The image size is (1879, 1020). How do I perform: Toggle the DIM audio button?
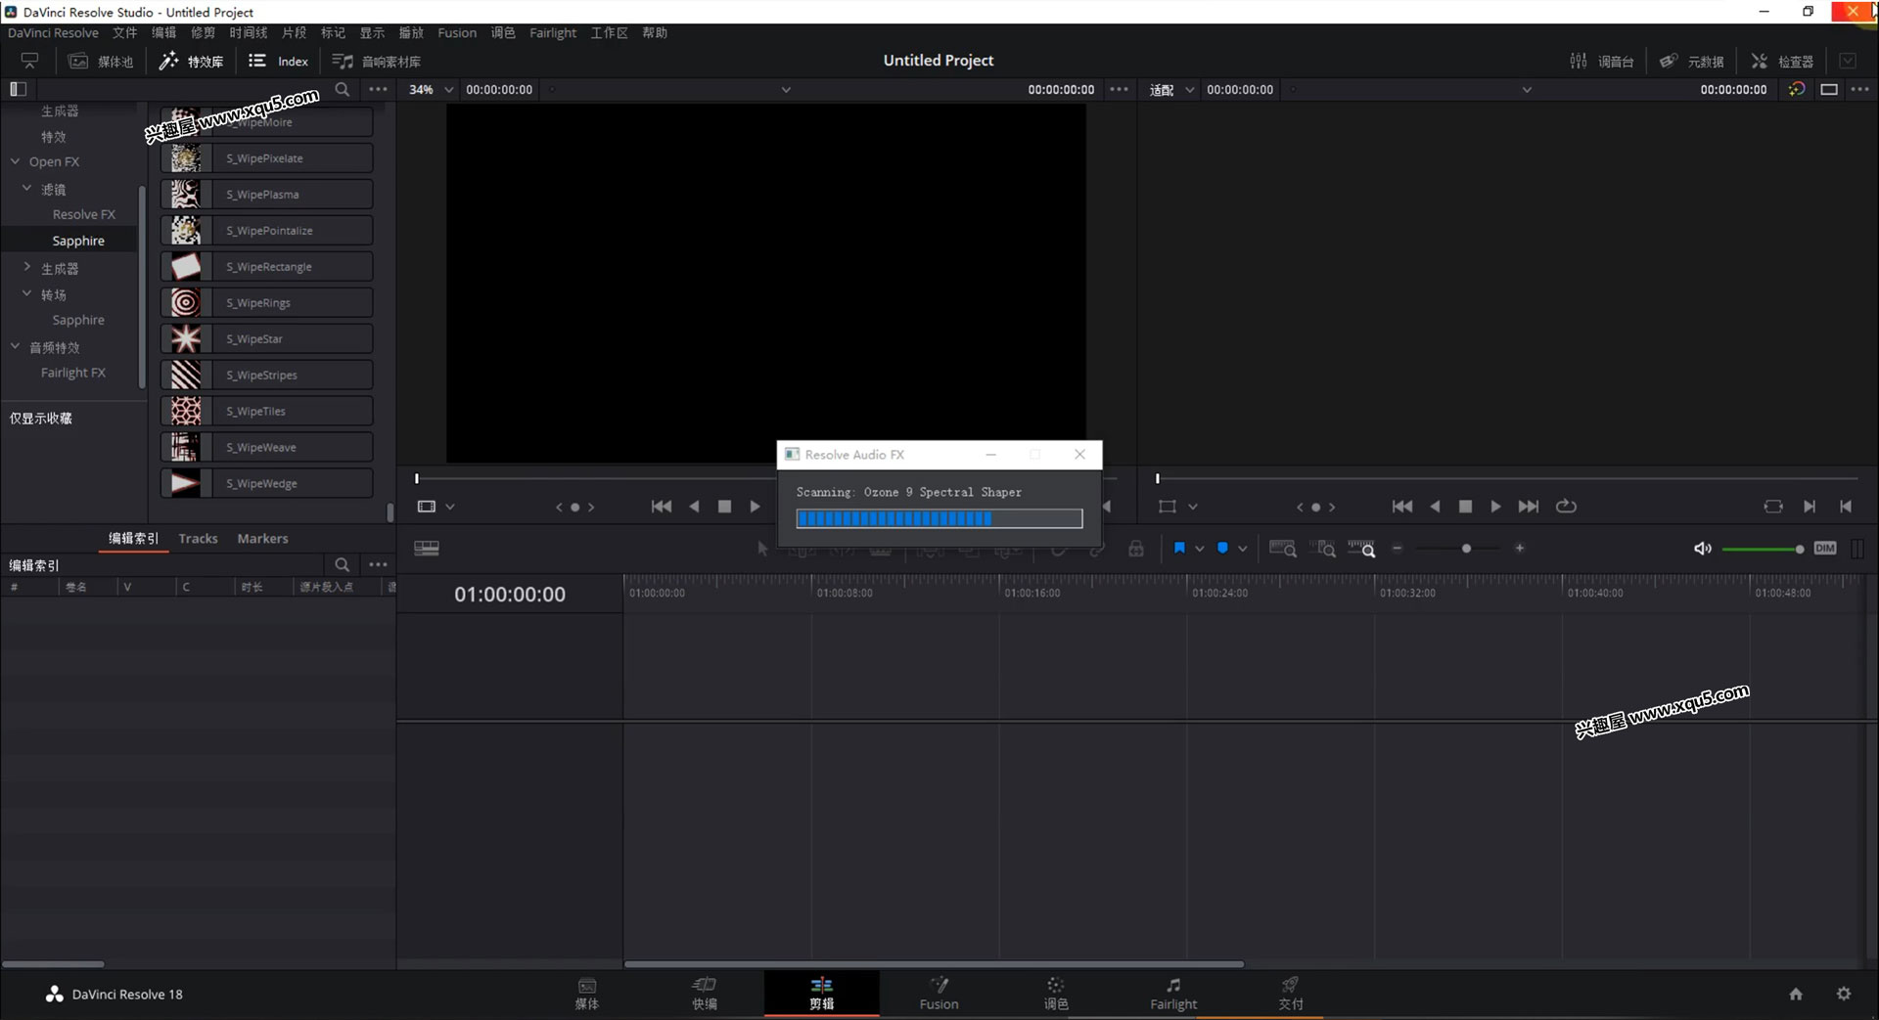pyautogui.click(x=1825, y=549)
